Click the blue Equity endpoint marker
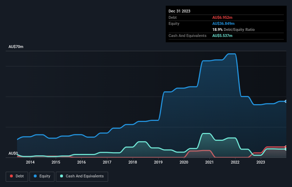Screen dimensions: 292x187 pos(286,101)
